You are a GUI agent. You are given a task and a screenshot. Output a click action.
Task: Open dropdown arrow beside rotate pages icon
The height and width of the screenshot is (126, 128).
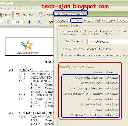(43, 22)
